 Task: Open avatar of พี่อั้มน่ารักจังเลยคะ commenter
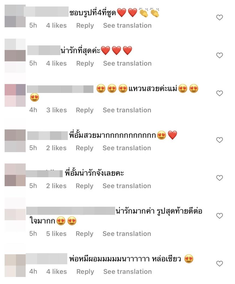tap(15, 175)
